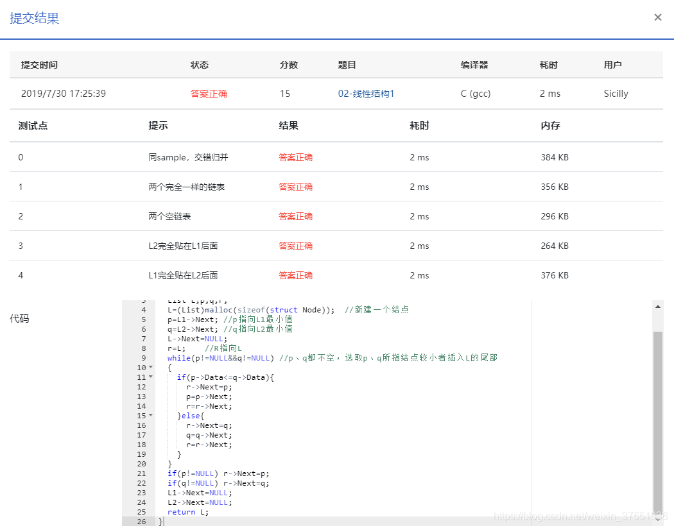
Task: Select the 状态 column header
Action: click(x=200, y=65)
